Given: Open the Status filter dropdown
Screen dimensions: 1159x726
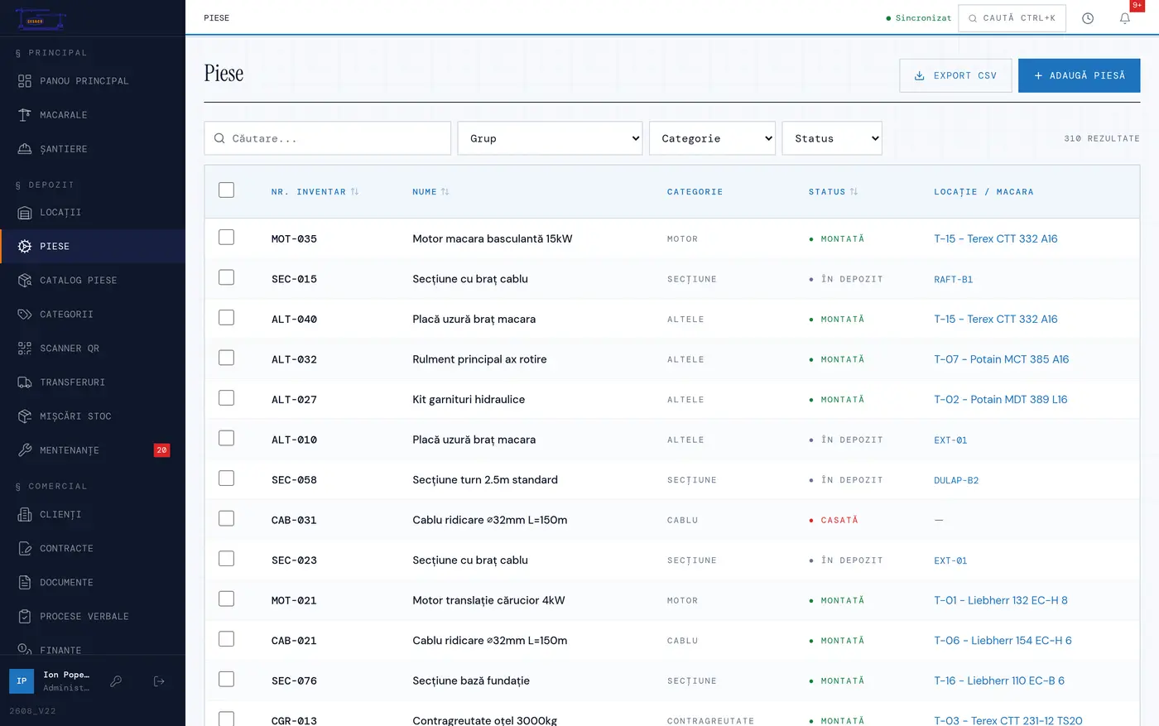Looking at the screenshot, I should (x=832, y=138).
